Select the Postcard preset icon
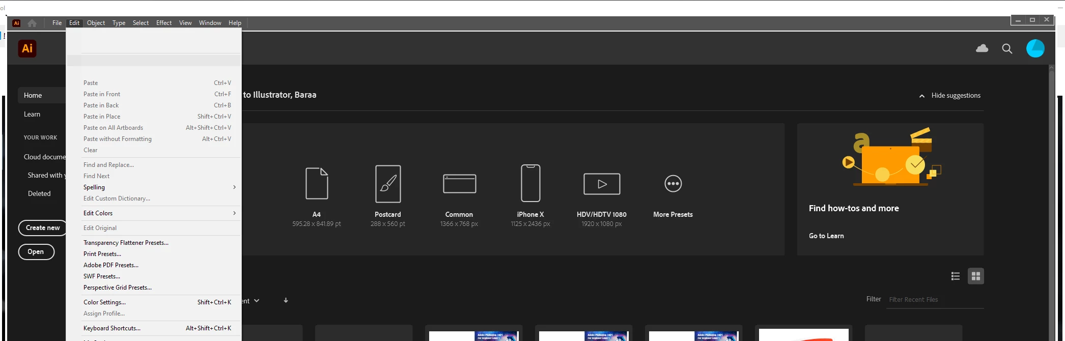 coord(388,184)
